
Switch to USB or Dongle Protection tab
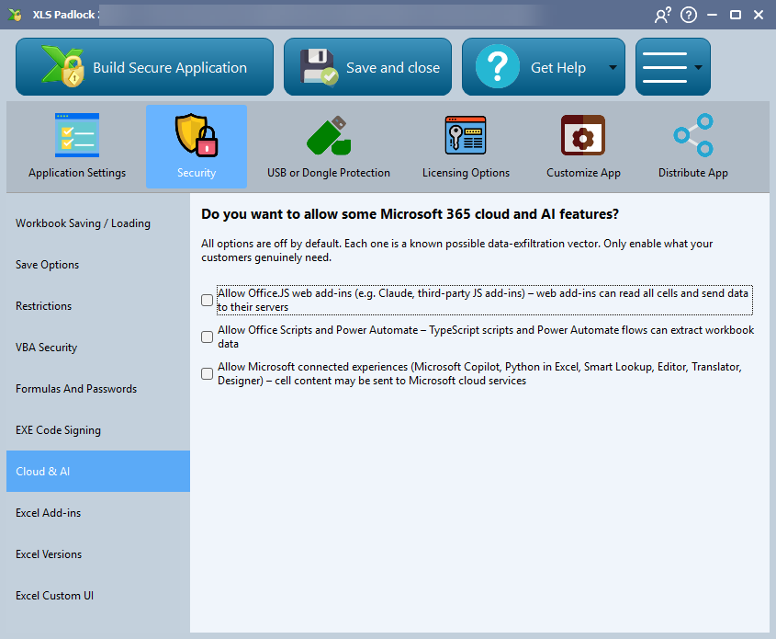329,146
